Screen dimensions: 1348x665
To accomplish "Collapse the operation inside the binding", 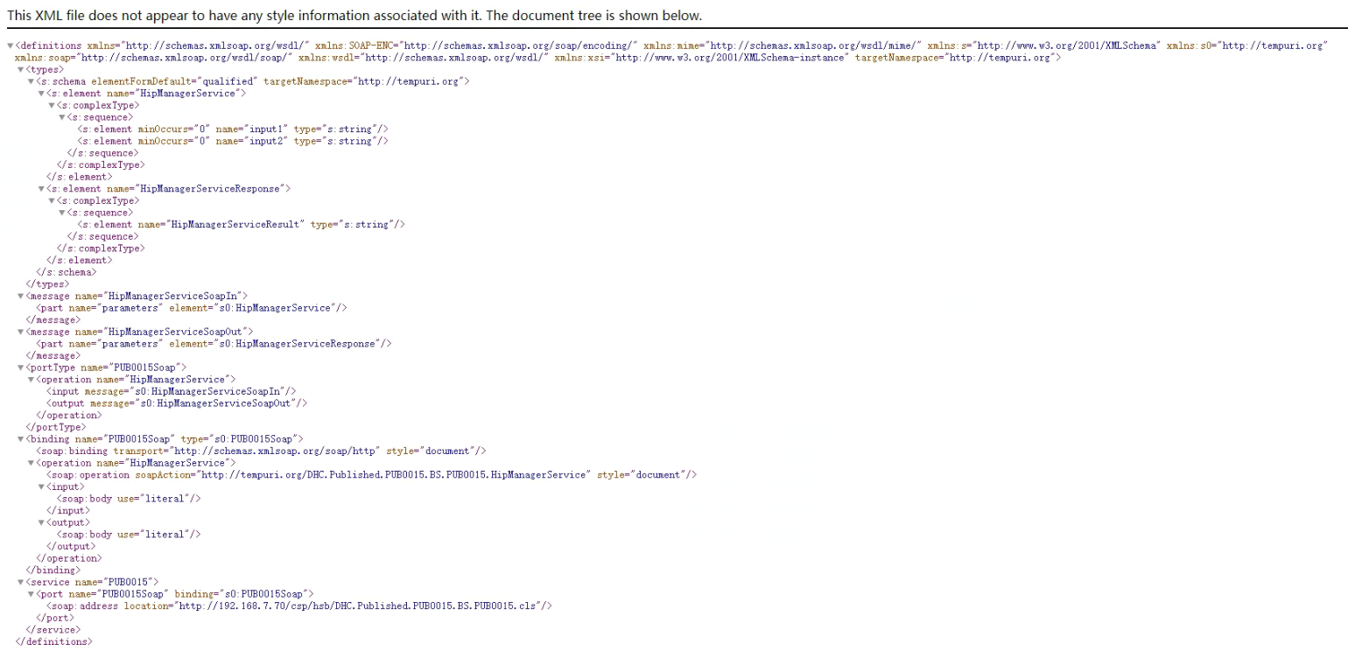I will (29, 463).
